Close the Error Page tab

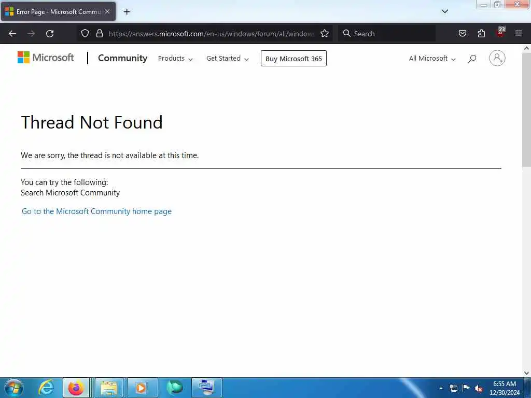107,11
